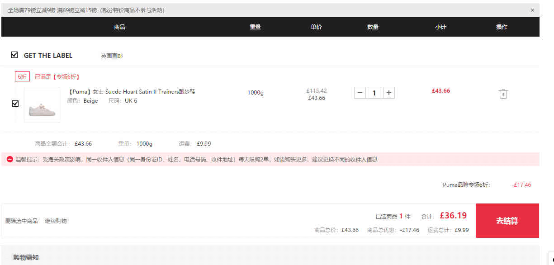Click the crossed-out price £115.42
Screen dimensions: 554x265
point(317,90)
